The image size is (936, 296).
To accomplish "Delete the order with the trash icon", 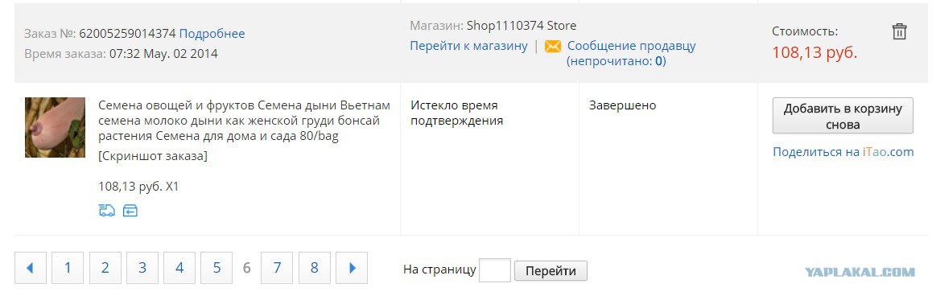I will point(899,31).
